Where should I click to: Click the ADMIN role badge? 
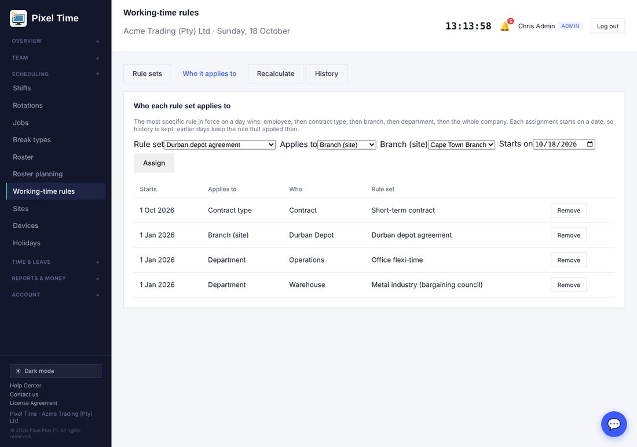click(x=570, y=26)
